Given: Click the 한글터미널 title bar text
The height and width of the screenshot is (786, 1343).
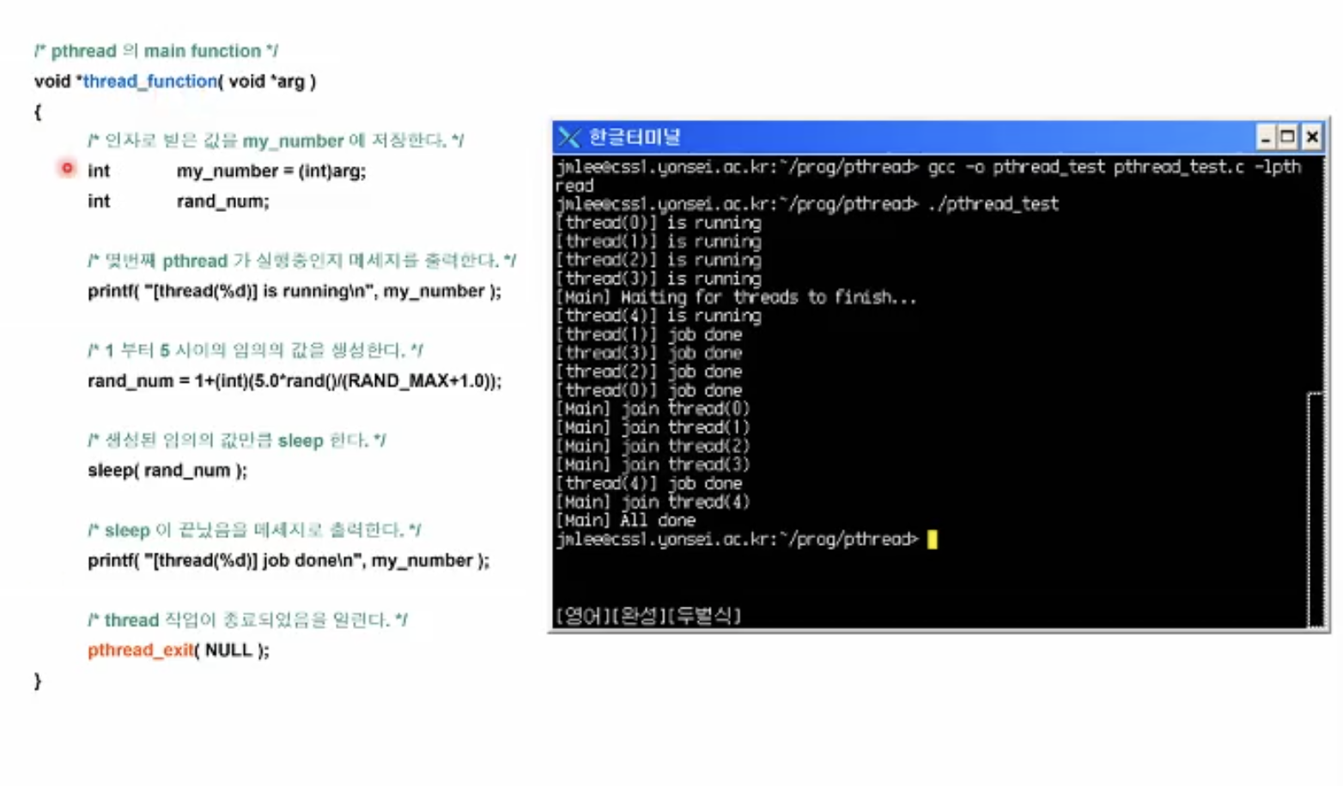Looking at the screenshot, I should click(635, 137).
